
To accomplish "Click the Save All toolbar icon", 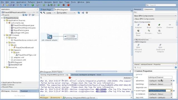I will coord(13,5).
